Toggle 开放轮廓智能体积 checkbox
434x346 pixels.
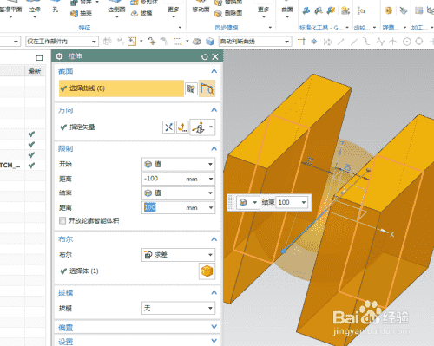pyautogui.click(x=62, y=221)
